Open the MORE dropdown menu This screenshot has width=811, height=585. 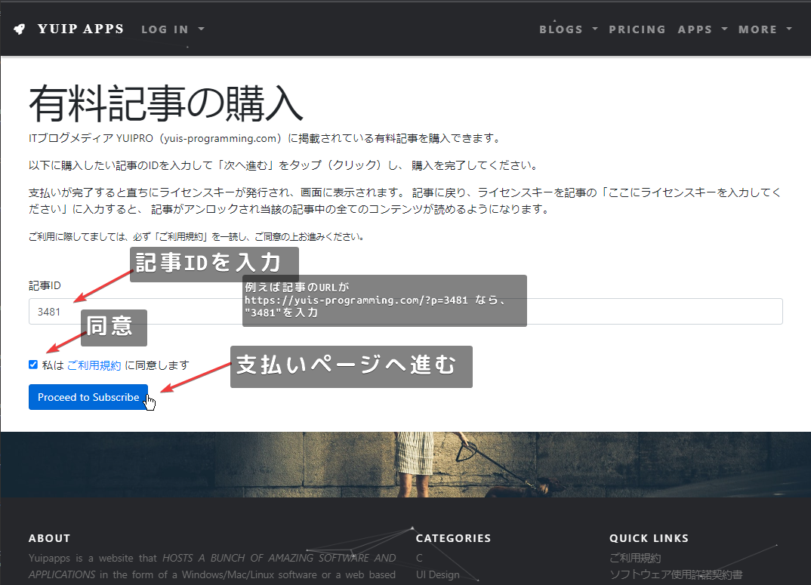(x=765, y=29)
